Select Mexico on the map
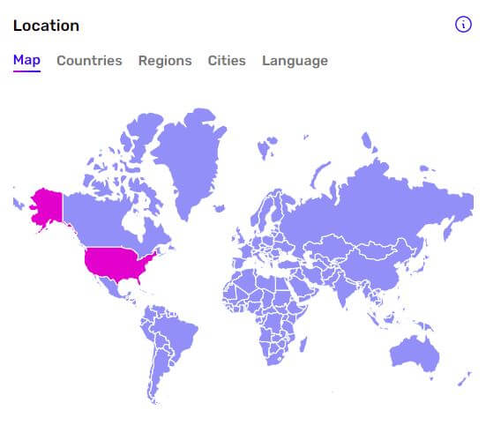Screen dimensions: 486x440 tap(111, 287)
